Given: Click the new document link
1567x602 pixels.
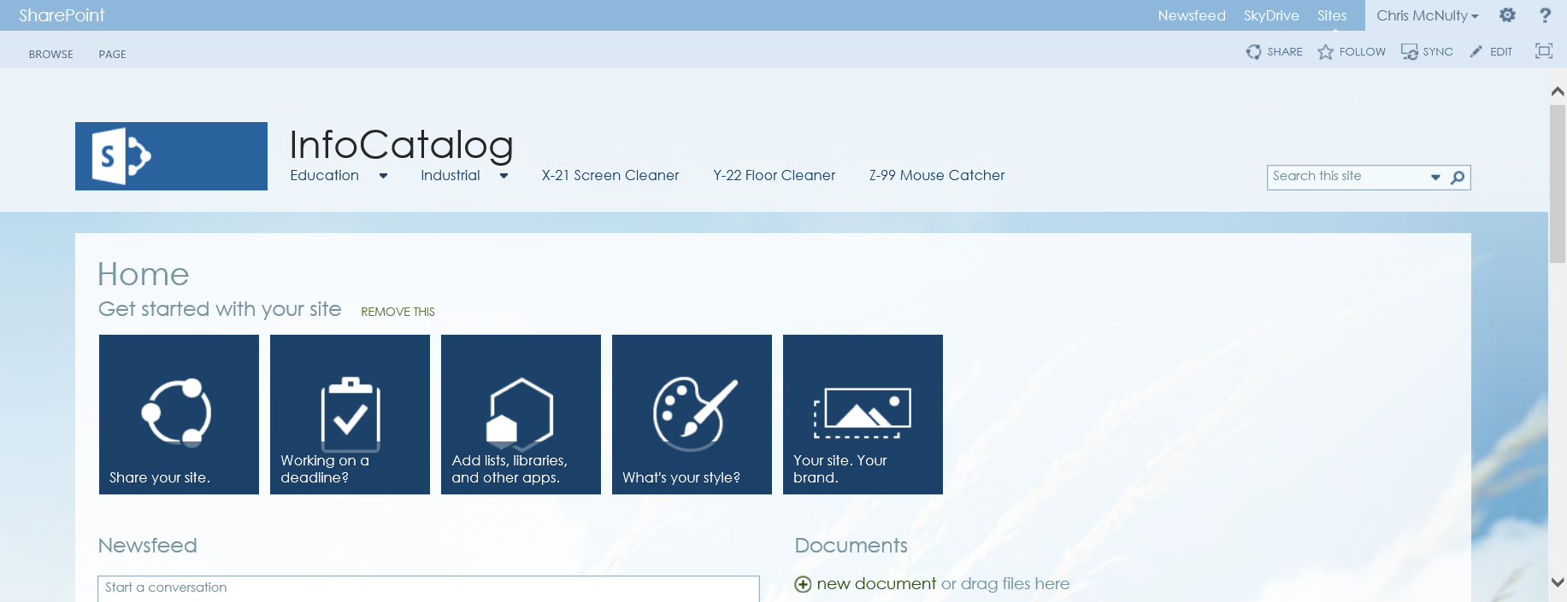Looking at the screenshot, I should click(876, 583).
